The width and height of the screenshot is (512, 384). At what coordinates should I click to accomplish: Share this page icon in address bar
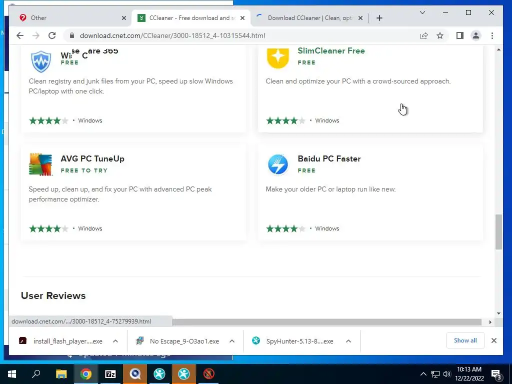(424, 35)
